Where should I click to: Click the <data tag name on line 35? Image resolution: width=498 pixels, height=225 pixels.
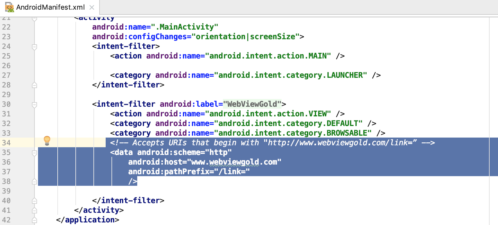pos(121,152)
